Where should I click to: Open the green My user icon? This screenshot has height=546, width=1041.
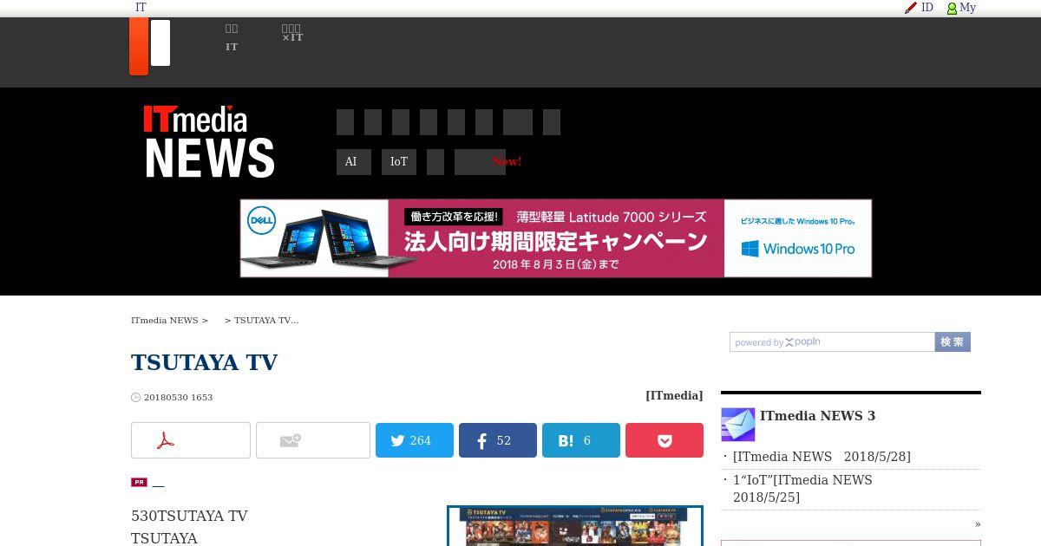tap(952, 9)
